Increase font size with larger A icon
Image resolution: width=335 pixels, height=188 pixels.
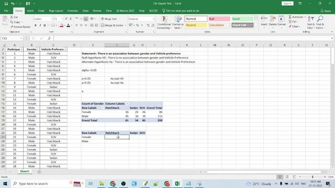pos(66,19)
